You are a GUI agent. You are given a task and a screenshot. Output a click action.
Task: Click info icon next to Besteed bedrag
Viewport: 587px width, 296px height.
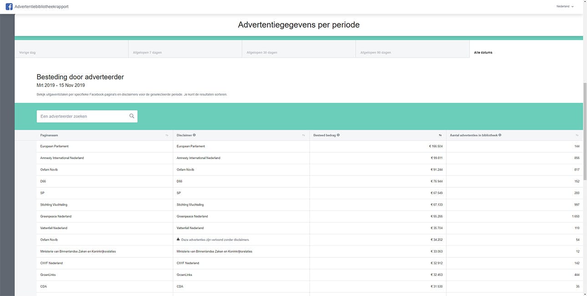pyautogui.click(x=338, y=135)
